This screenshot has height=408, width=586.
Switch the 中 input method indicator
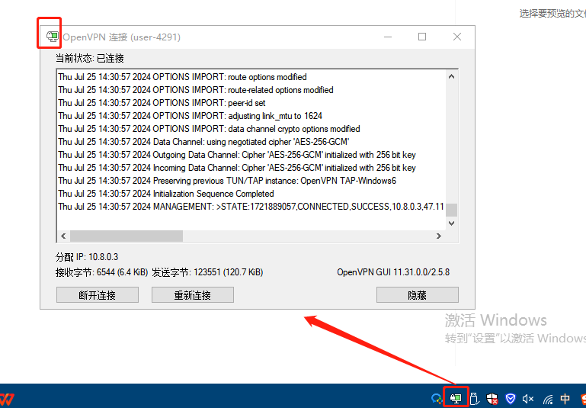click(x=565, y=399)
